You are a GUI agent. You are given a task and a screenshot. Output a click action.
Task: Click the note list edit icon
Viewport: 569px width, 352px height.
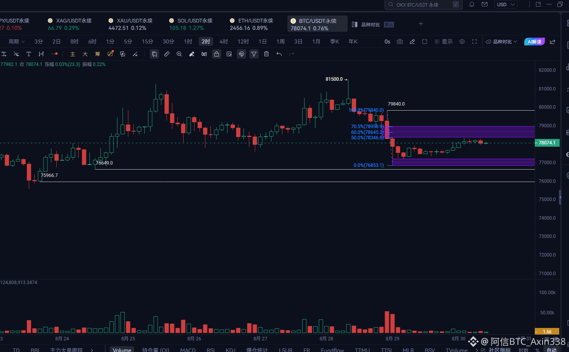[x=229, y=54]
